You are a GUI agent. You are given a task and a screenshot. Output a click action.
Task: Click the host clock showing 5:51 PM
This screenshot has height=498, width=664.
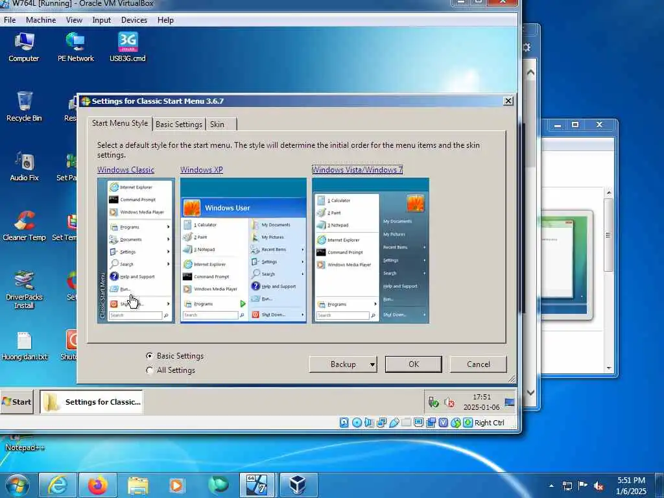point(631,486)
